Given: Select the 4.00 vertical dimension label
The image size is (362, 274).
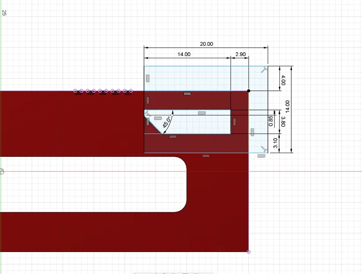Looking at the screenshot, I should tap(283, 80).
